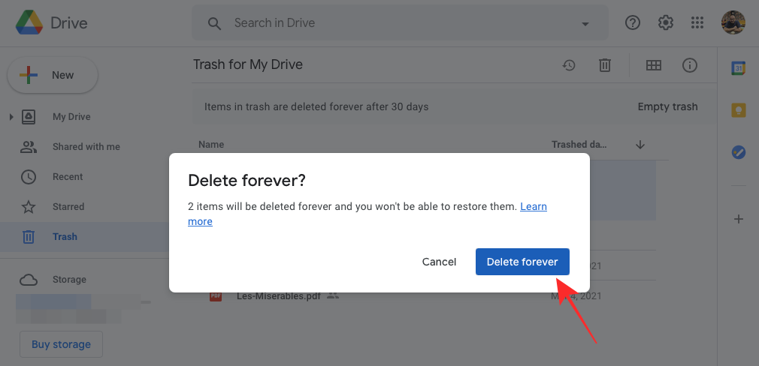Open the Google apps grid

click(697, 22)
